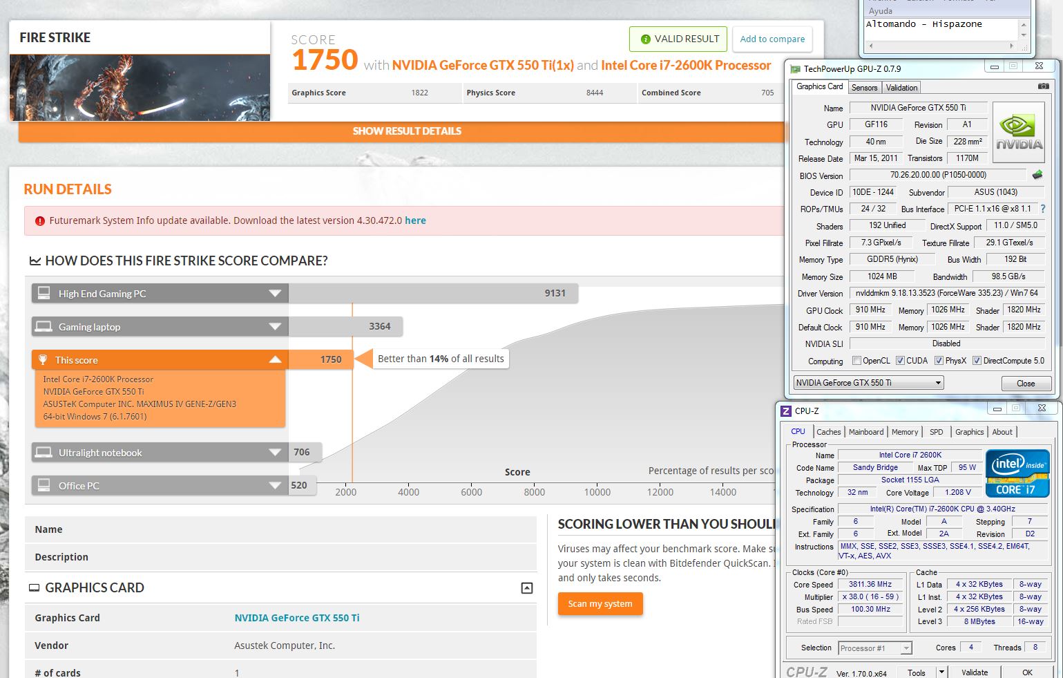Image resolution: width=1063 pixels, height=678 pixels.
Task: Open the Mainboard tab in CPU-Z
Action: click(x=865, y=432)
